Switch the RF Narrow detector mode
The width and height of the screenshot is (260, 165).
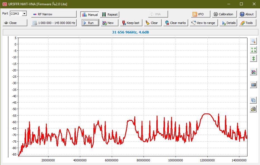click(54, 14)
